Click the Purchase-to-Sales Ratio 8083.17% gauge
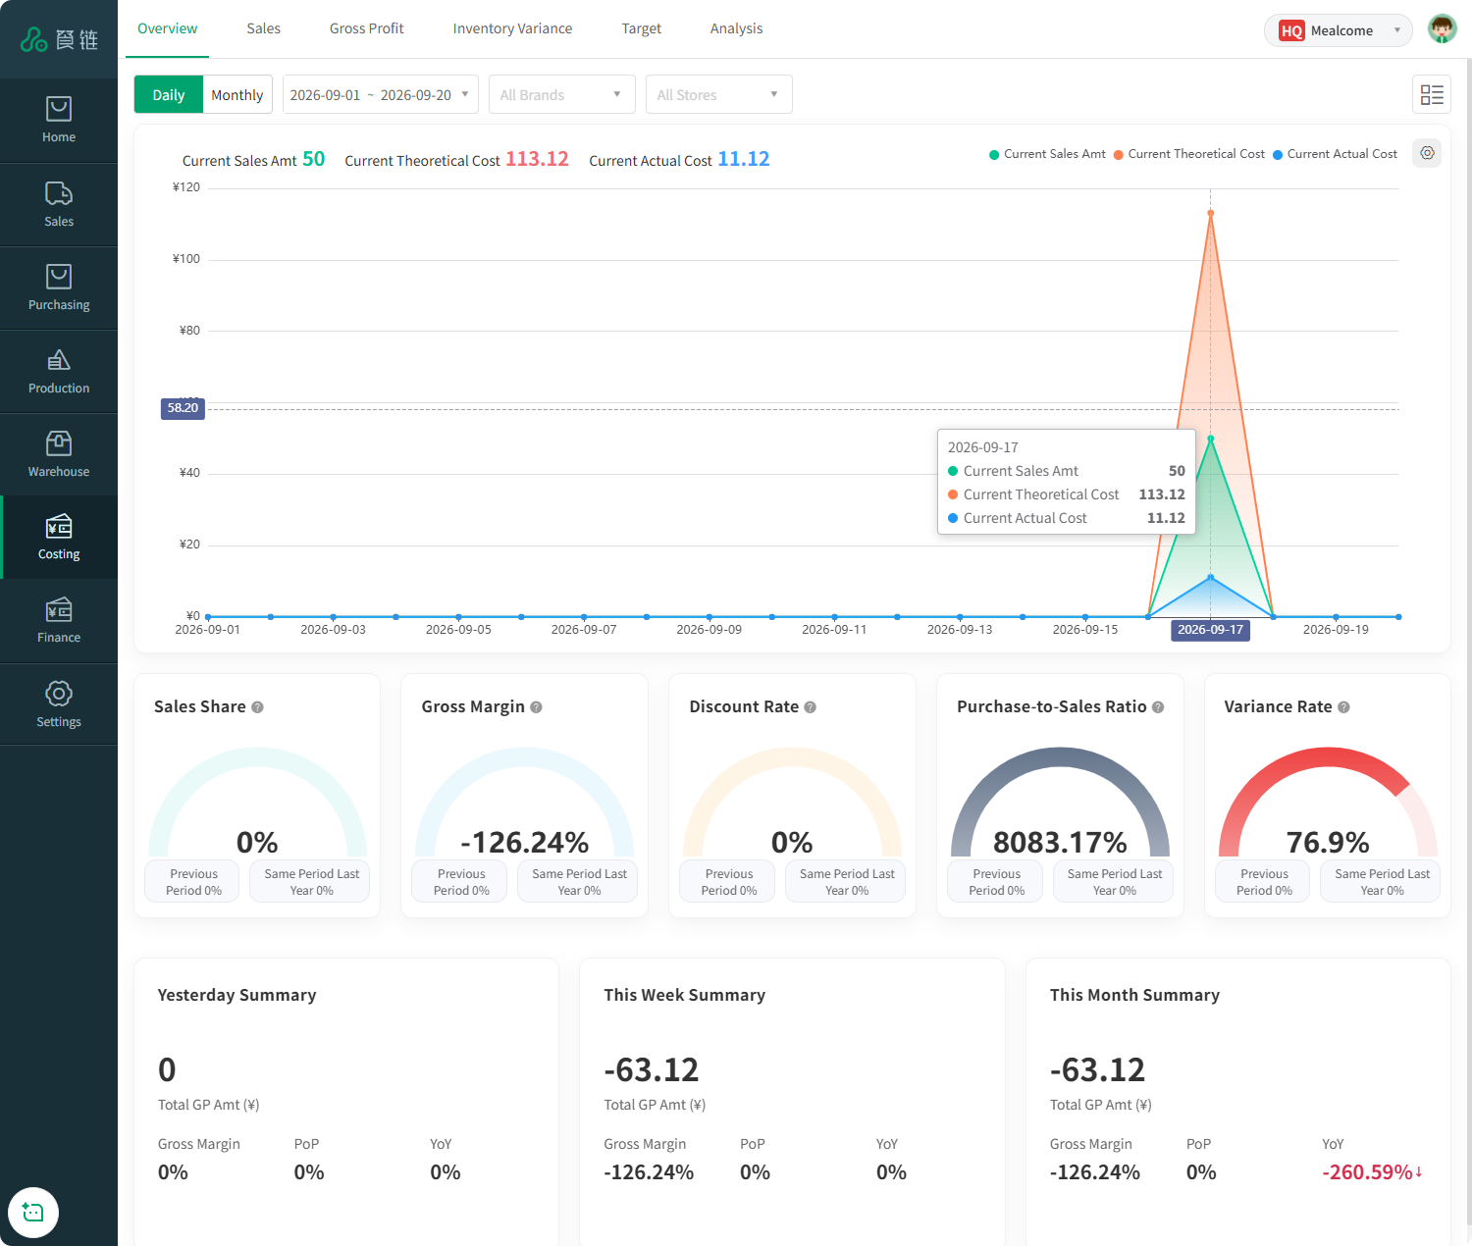The width and height of the screenshot is (1472, 1246). click(x=1060, y=803)
